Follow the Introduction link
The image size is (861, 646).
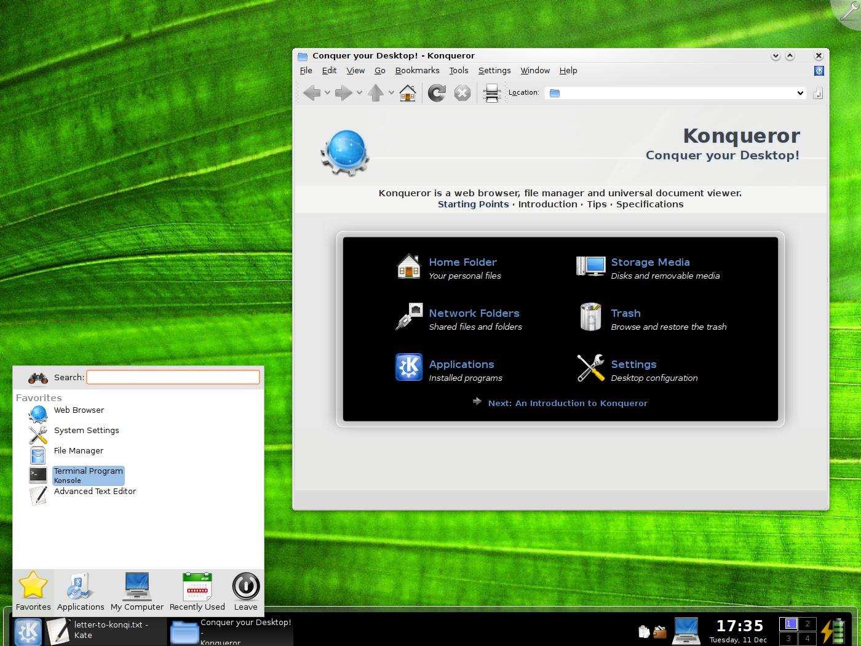click(x=547, y=204)
